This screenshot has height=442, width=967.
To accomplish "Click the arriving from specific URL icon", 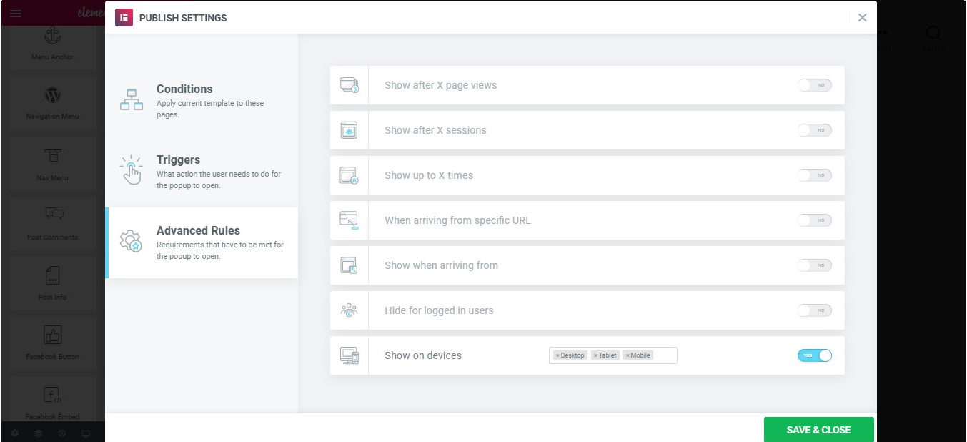I will pyautogui.click(x=349, y=220).
